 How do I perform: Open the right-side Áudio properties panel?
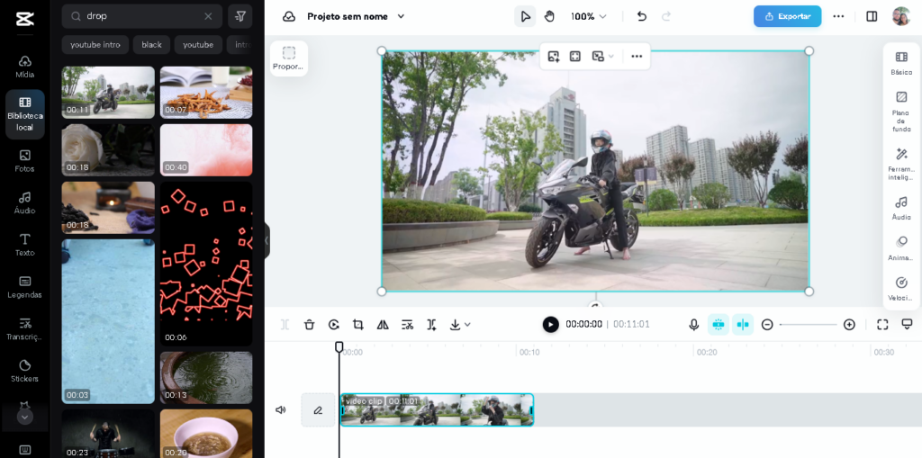click(x=901, y=209)
